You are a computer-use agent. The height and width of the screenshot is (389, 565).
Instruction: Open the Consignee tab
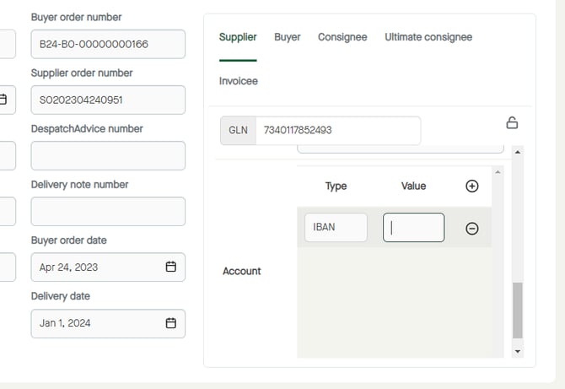[342, 37]
